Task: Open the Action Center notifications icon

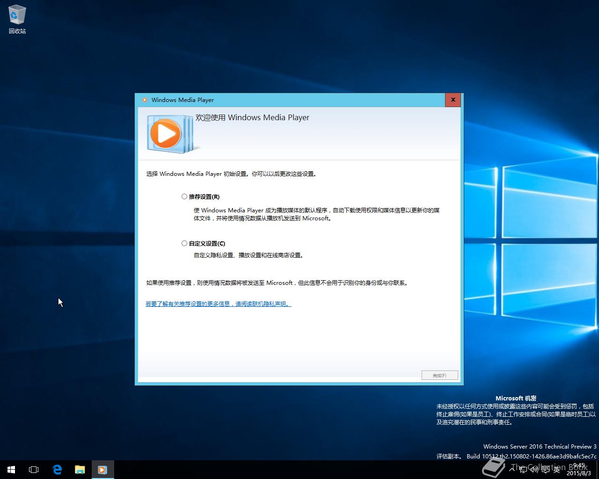Action: coord(546,470)
